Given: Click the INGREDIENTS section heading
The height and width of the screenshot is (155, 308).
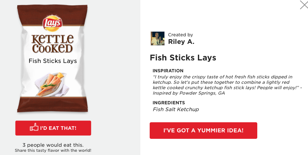Looking at the screenshot, I should point(168,103).
